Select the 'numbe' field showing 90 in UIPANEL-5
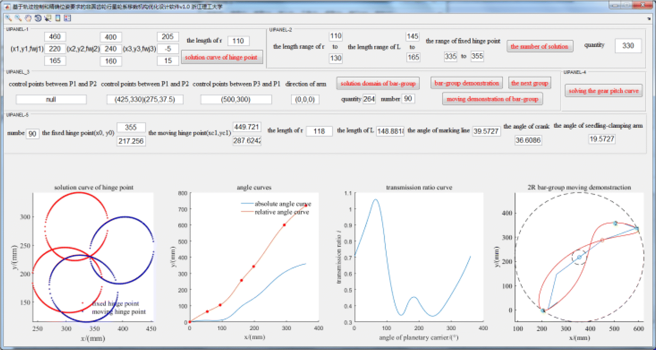The width and height of the screenshot is (656, 350). click(32, 133)
